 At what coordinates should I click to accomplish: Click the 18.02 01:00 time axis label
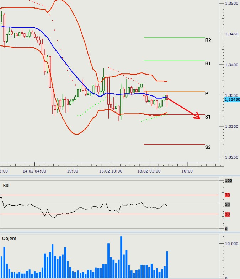[149, 171]
